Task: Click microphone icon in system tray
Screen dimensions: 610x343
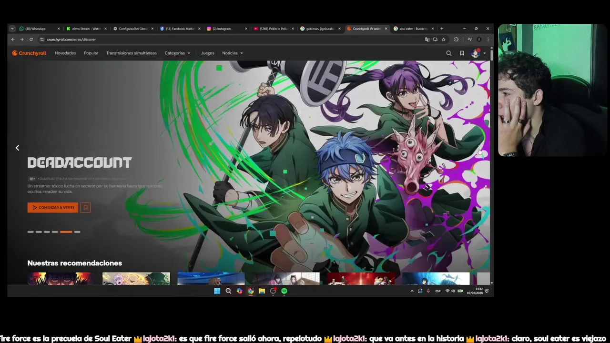Action: [x=428, y=291]
